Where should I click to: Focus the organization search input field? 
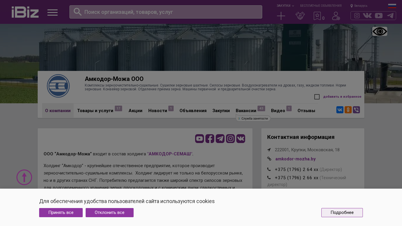[166, 12]
